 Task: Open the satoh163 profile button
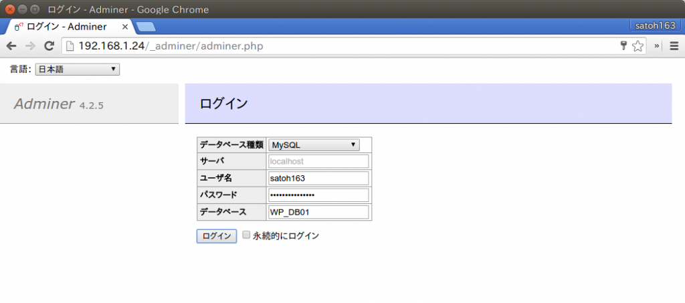656,25
